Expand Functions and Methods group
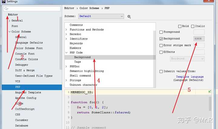 pos(66,30)
